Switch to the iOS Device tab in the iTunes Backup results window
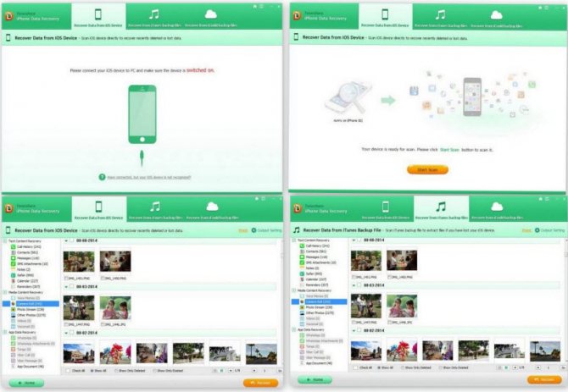568x392 pixels. 386,210
